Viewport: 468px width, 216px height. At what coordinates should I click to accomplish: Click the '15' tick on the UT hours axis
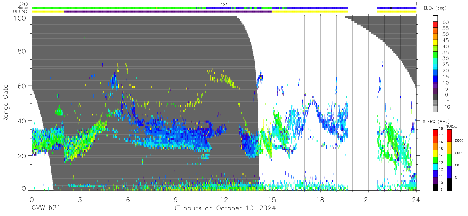(x=272, y=200)
